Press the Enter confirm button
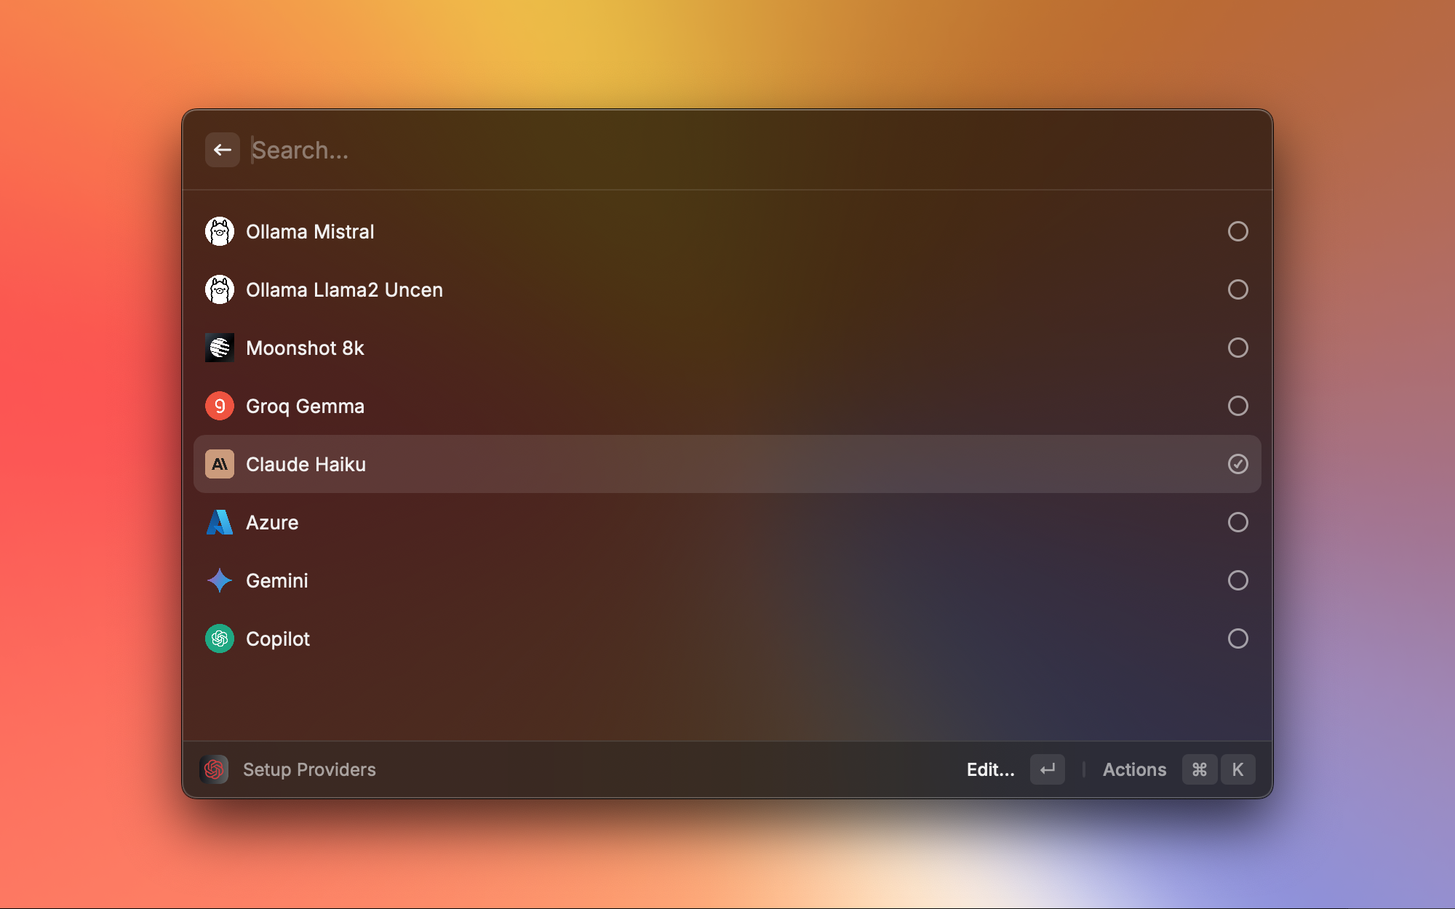Viewport: 1455px width, 909px height. click(x=1046, y=769)
